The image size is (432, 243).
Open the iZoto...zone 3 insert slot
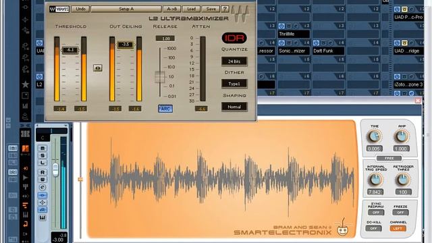(x=408, y=84)
